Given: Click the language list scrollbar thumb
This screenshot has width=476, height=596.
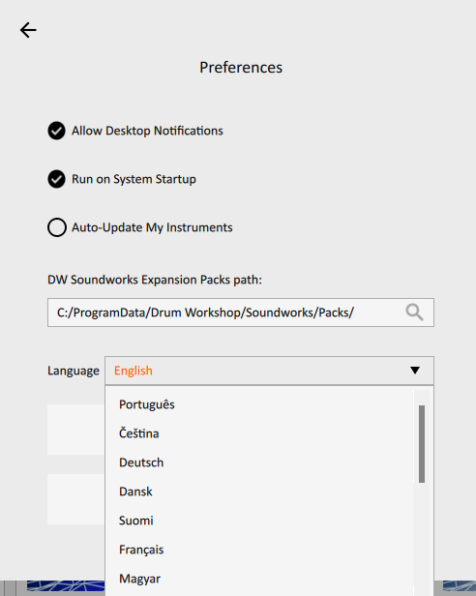Looking at the screenshot, I should coord(422,444).
